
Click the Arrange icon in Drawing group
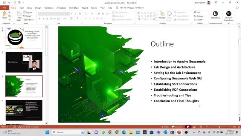point(162,14)
